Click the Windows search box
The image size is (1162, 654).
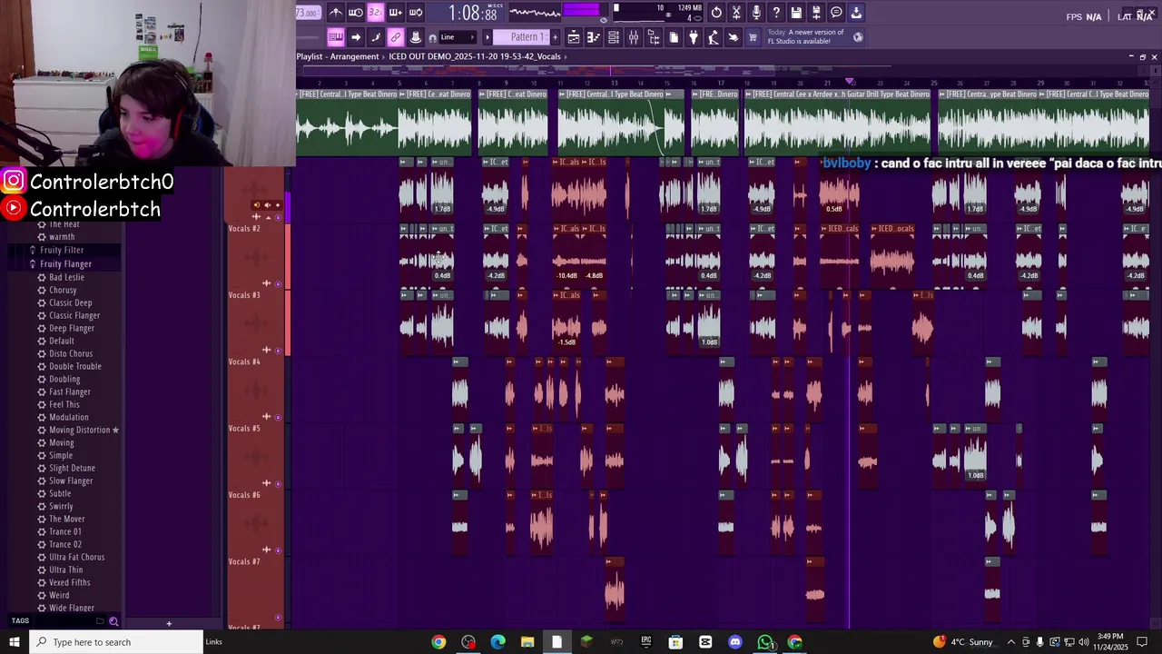click(x=116, y=642)
